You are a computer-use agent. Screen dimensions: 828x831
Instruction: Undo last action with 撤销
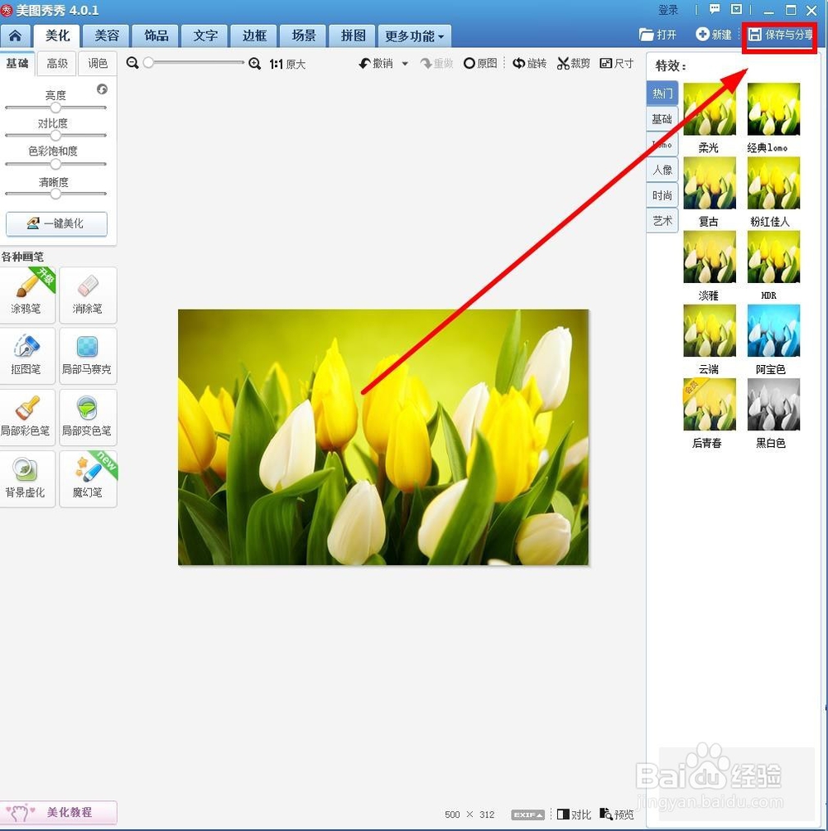[376, 64]
